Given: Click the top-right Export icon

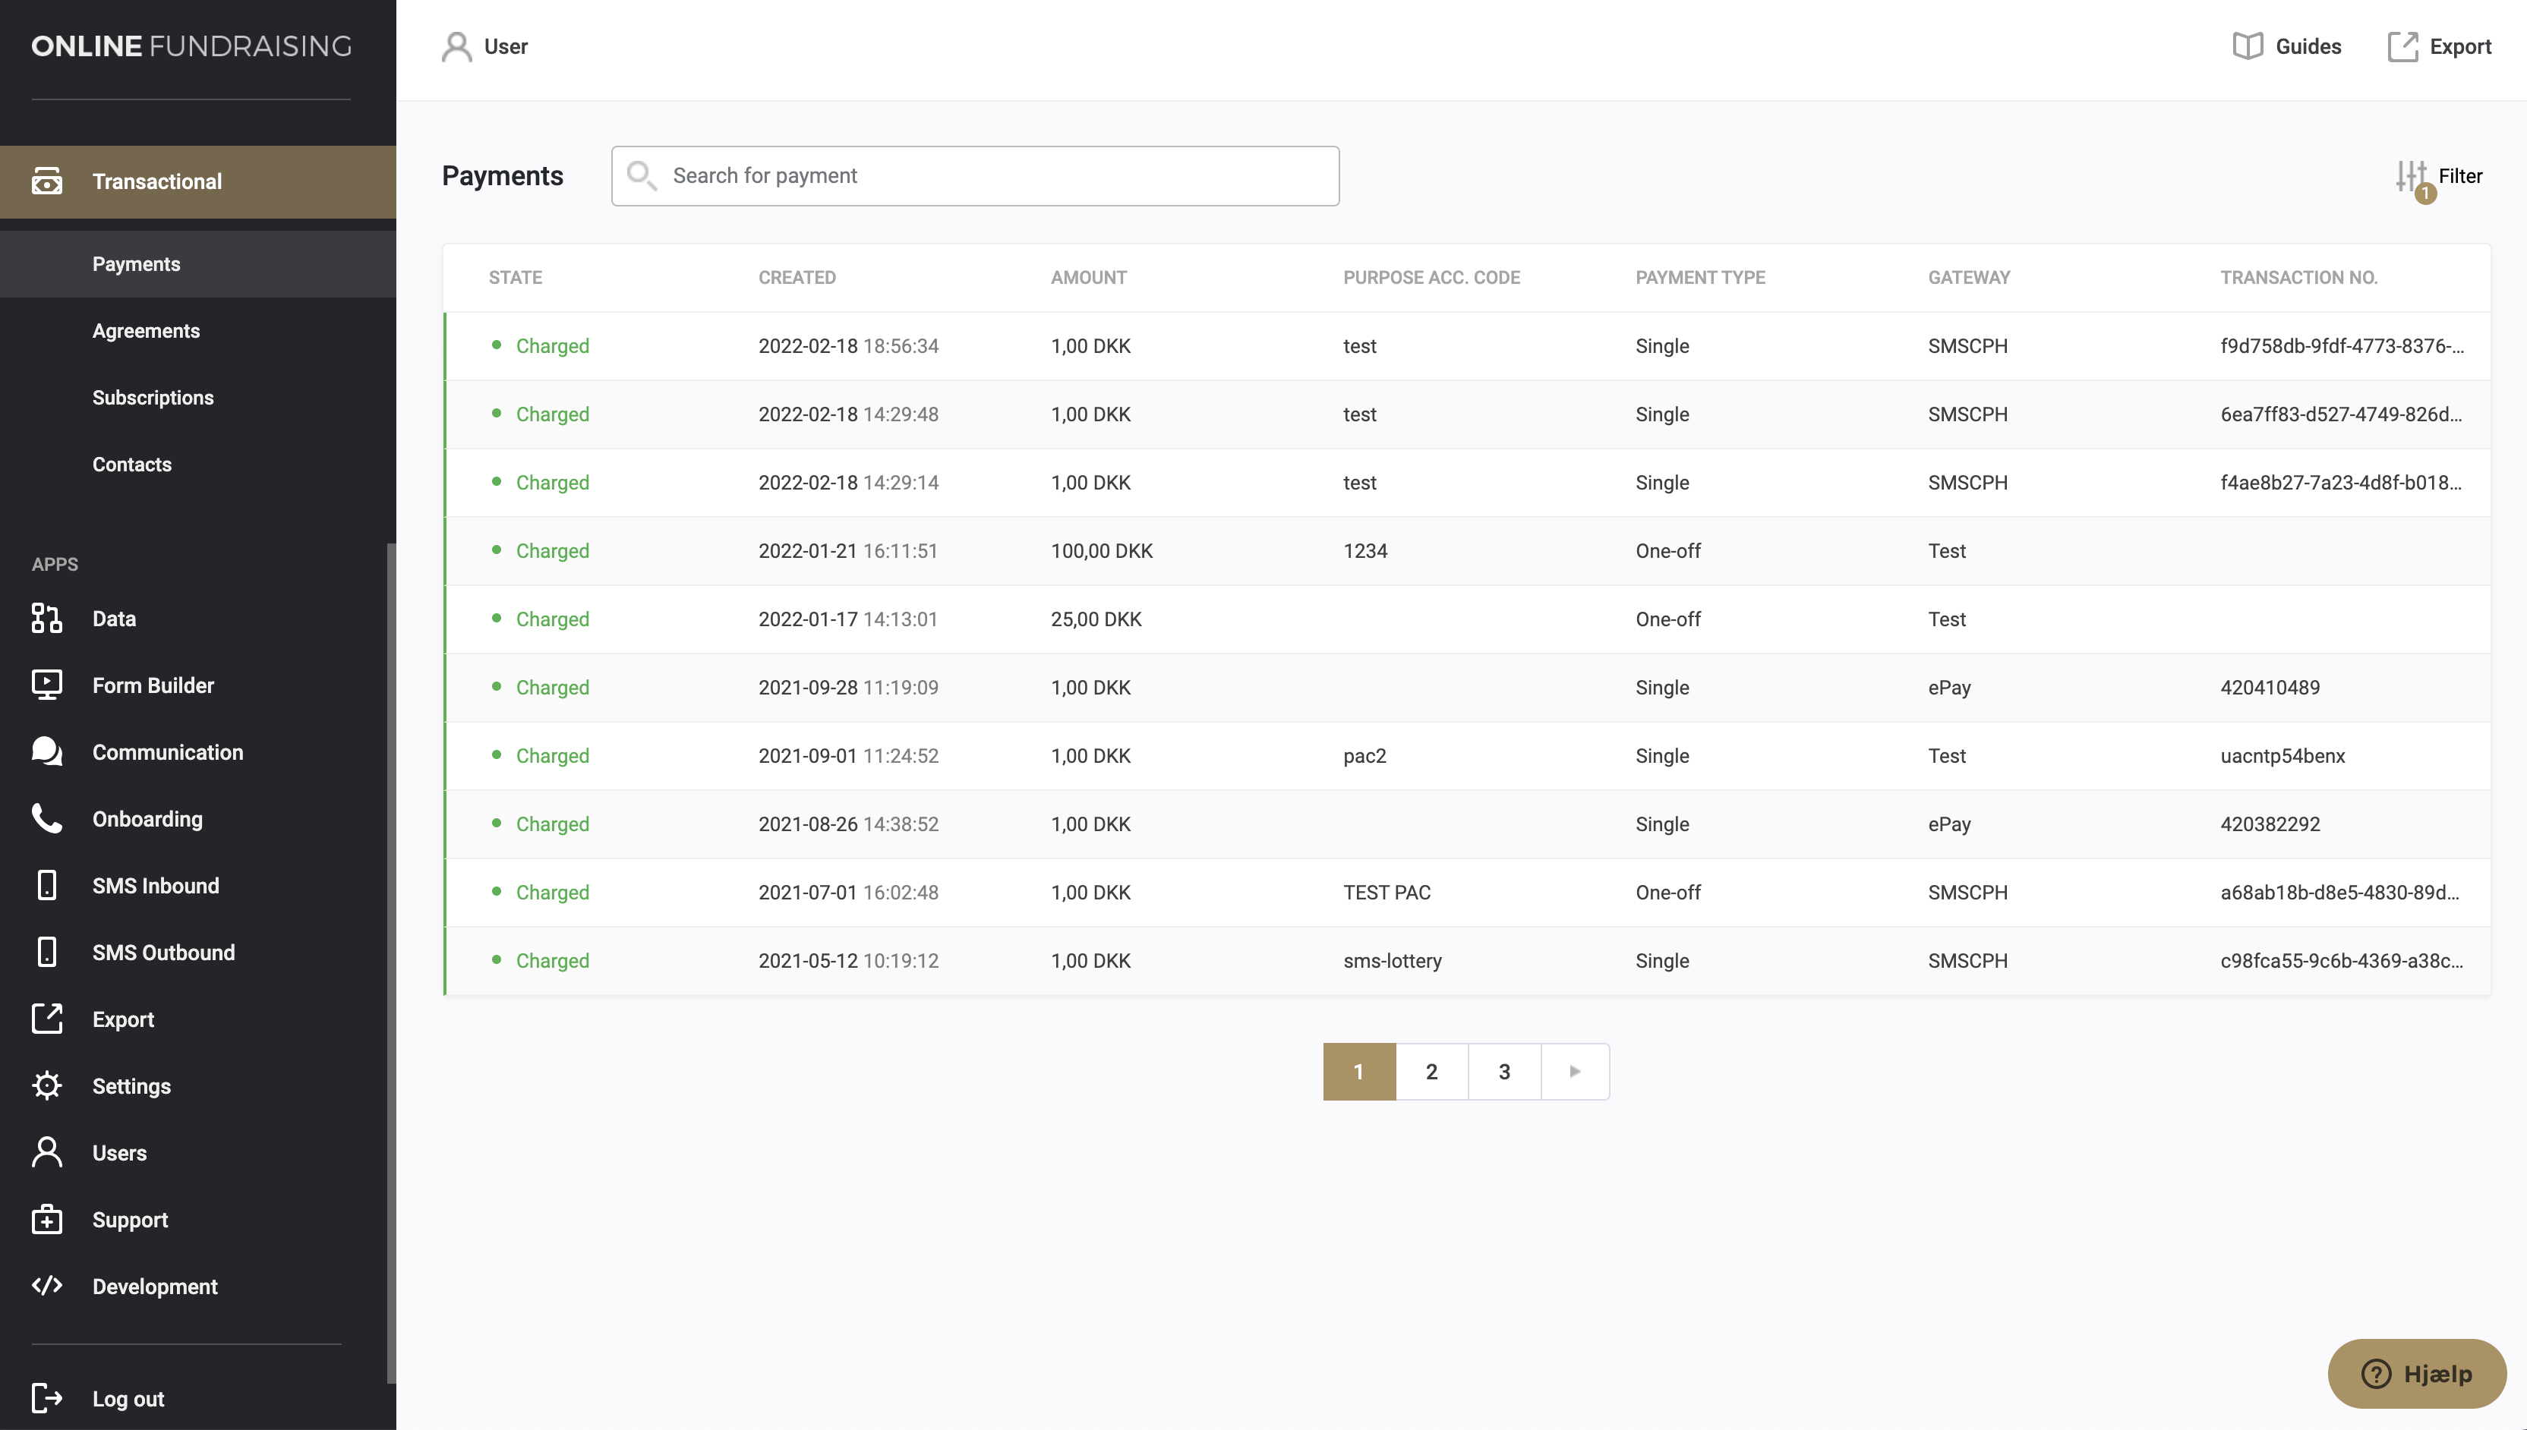Looking at the screenshot, I should tap(2403, 46).
